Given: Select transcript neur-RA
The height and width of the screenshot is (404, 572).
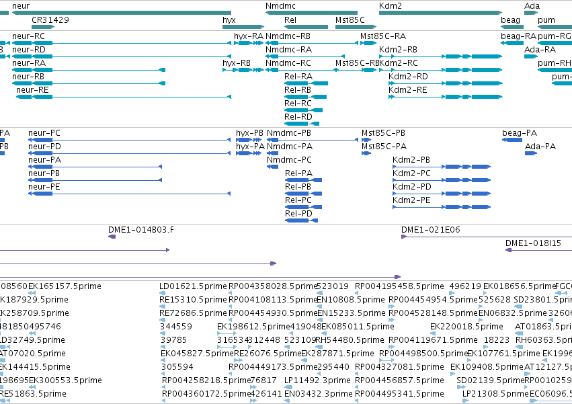Looking at the screenshot, I should 89,70.
